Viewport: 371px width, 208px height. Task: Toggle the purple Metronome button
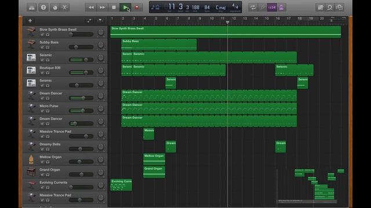(281, 8)
